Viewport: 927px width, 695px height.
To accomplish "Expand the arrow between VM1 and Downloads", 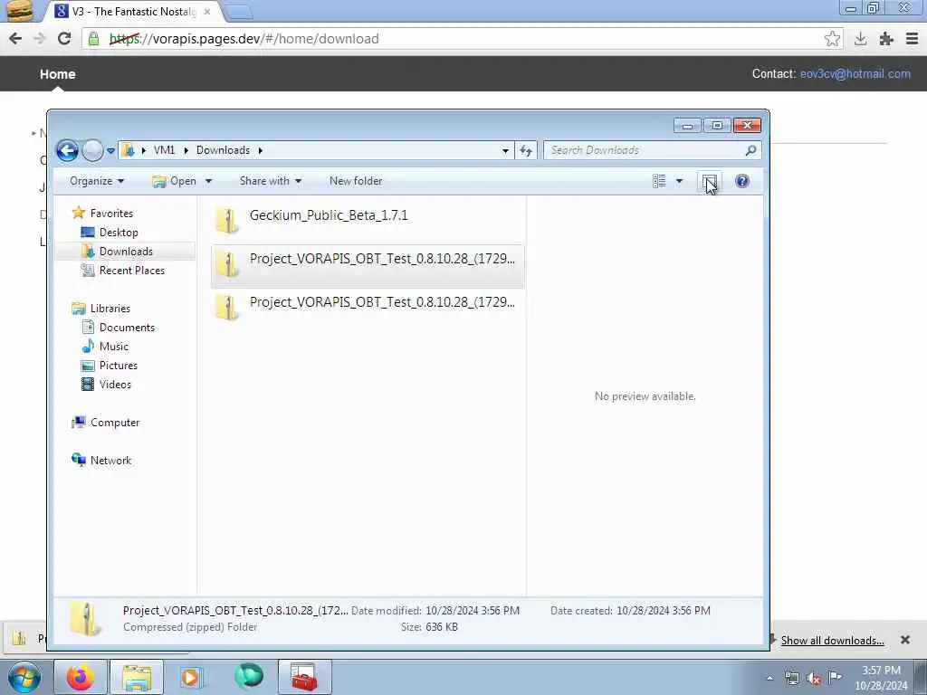I will tap(186, 151).
